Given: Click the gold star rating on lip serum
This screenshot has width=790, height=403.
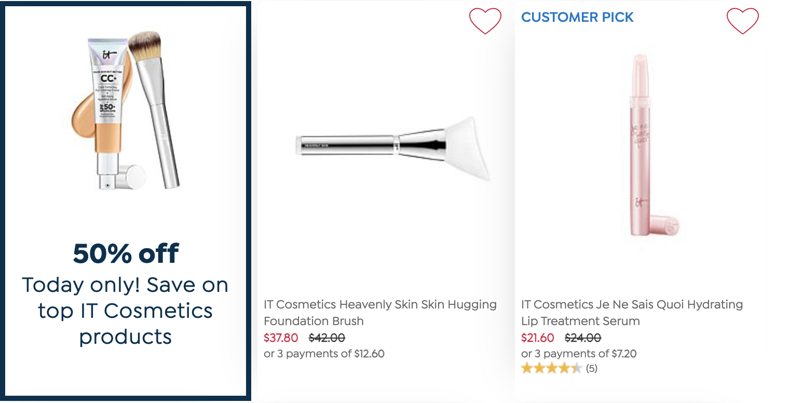Looking at the screenshot, I should tap(552, 369).
